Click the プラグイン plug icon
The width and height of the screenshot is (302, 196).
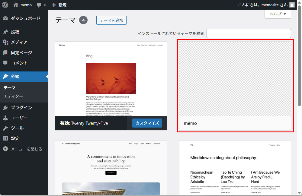[5, 108]
